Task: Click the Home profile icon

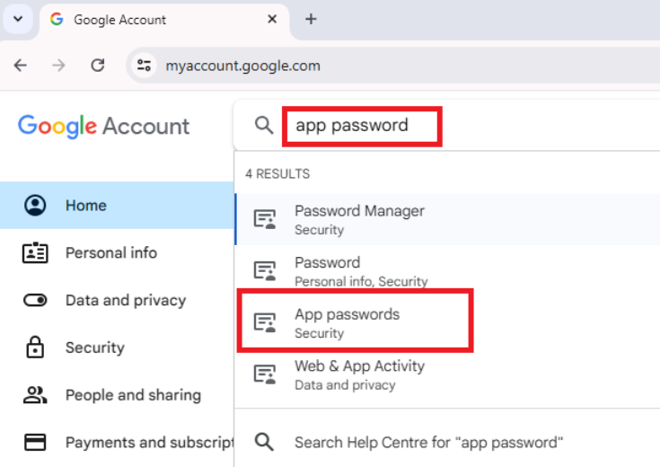Action: [35, 205]
